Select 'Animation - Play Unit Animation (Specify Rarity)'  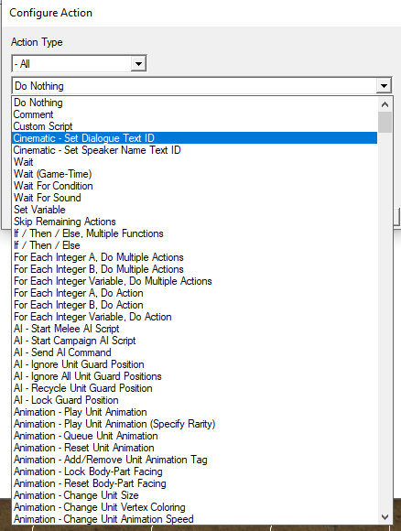(195, 424)
